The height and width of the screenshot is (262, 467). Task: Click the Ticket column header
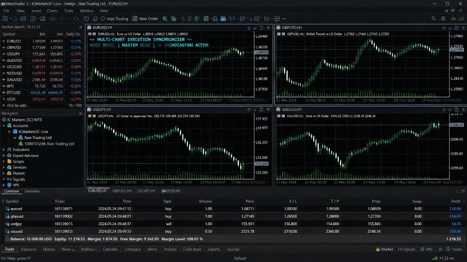pos(59,201)
